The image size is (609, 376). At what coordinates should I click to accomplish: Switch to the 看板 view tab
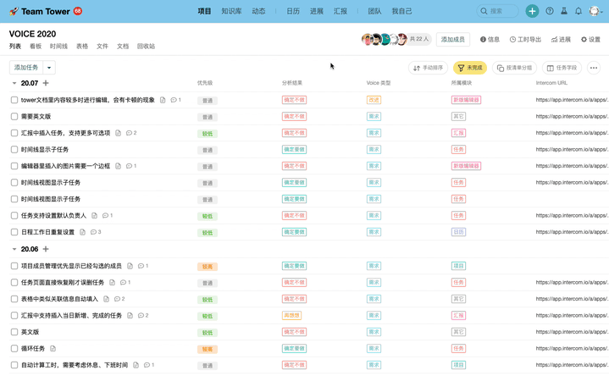click(36, 47)
